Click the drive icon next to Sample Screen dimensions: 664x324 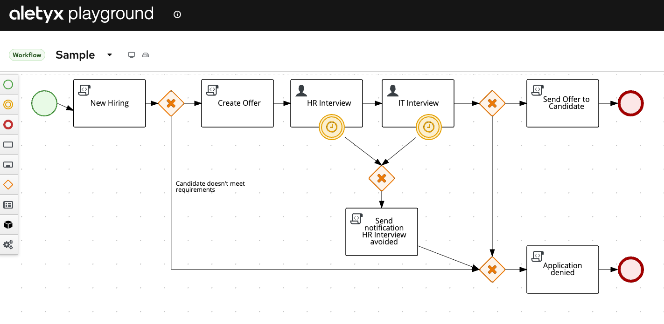[146, 55]
